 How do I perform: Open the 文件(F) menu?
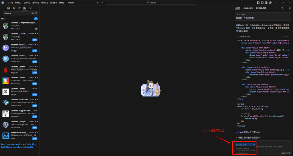coord(9,3)
